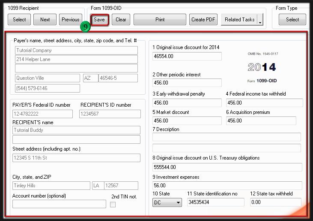
Task: Click the empty second recipient name line
Action: click(x=76, y=140)
